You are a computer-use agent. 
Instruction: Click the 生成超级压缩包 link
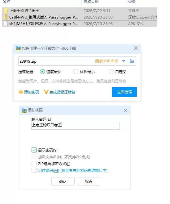[62, 92]
